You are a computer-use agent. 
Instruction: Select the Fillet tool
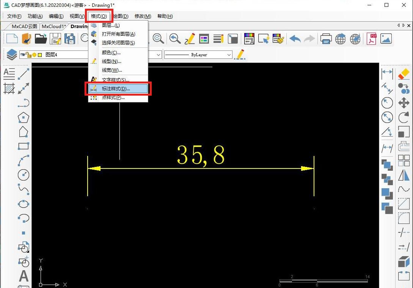pos(404,218)
